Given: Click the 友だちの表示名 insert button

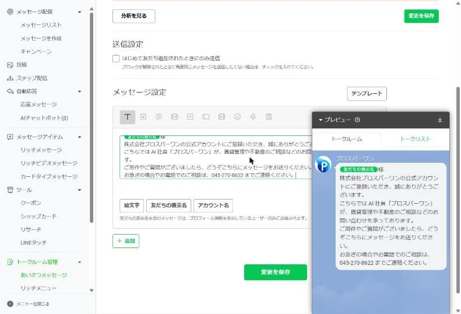Looking at the screenshot, I should tap(169, 205).
